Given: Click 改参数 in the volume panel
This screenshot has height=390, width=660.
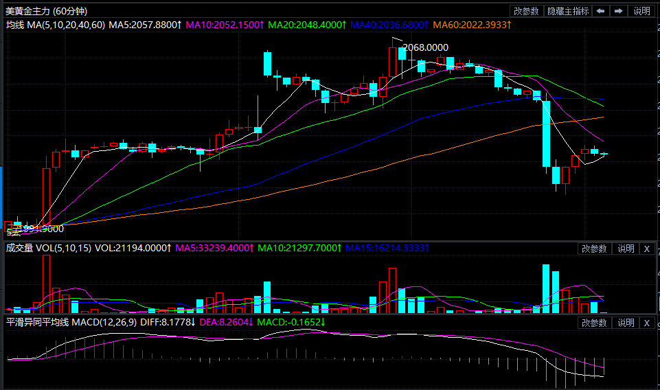Looking at the screenshot, I should [x=594, y=249].
